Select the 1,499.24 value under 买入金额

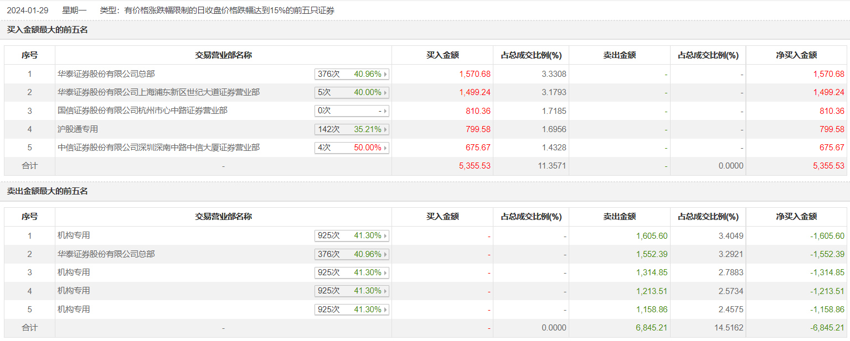[x=475, y=92]
